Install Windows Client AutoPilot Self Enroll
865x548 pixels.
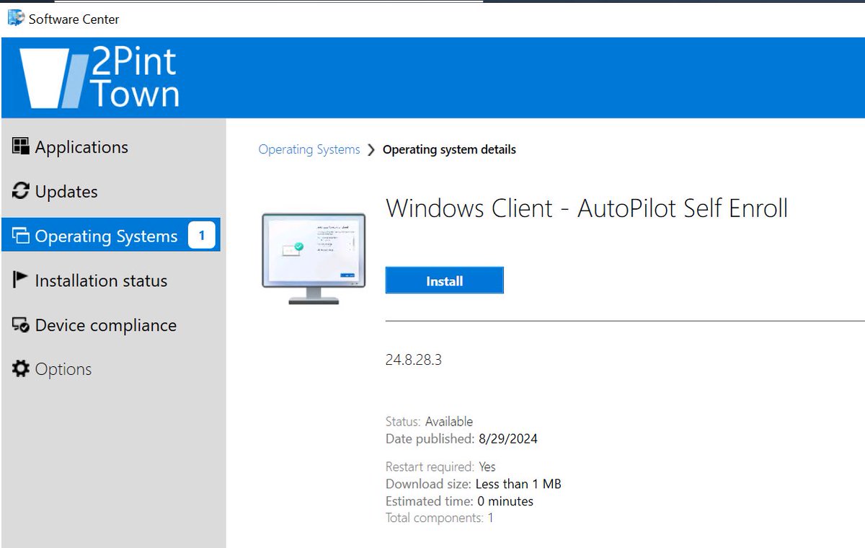pyautogui.click(x=444, y=280)
